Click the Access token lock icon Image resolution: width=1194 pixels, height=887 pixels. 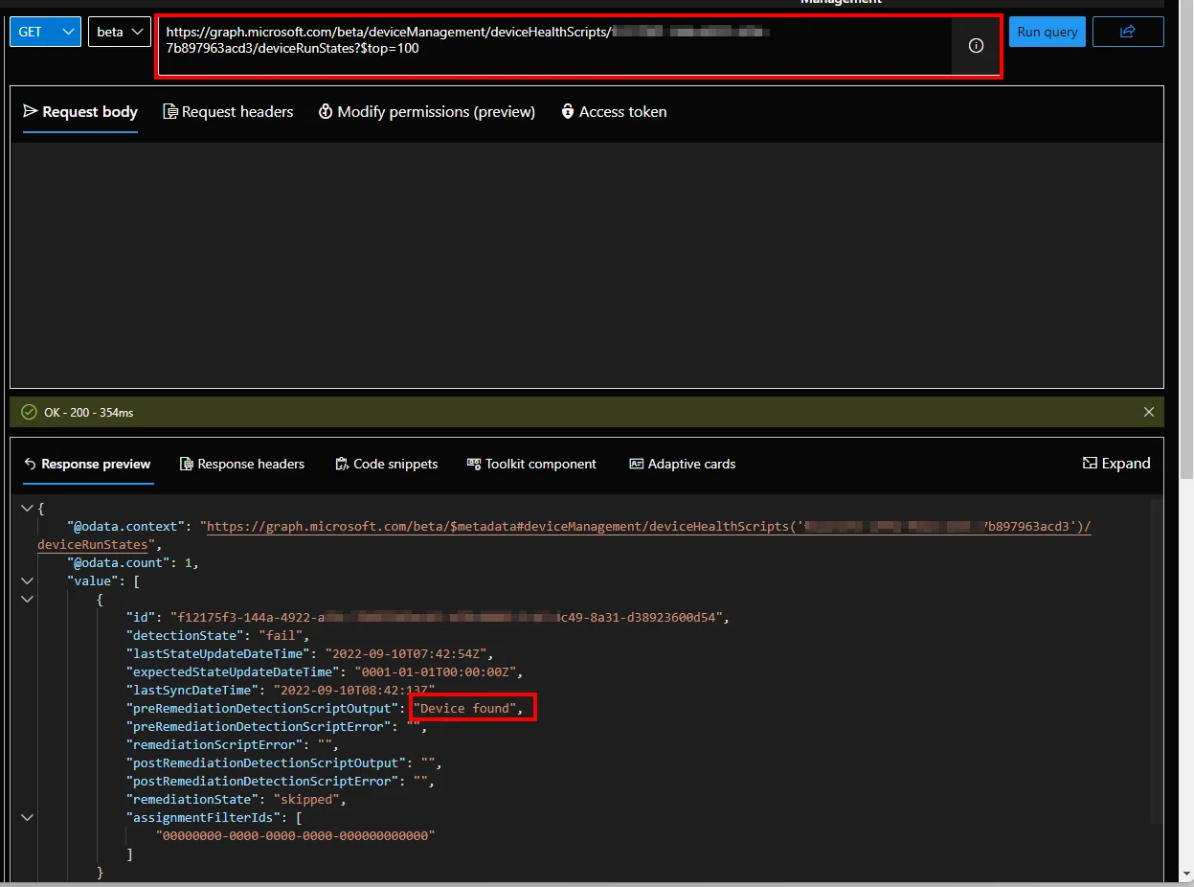point(568,112)
